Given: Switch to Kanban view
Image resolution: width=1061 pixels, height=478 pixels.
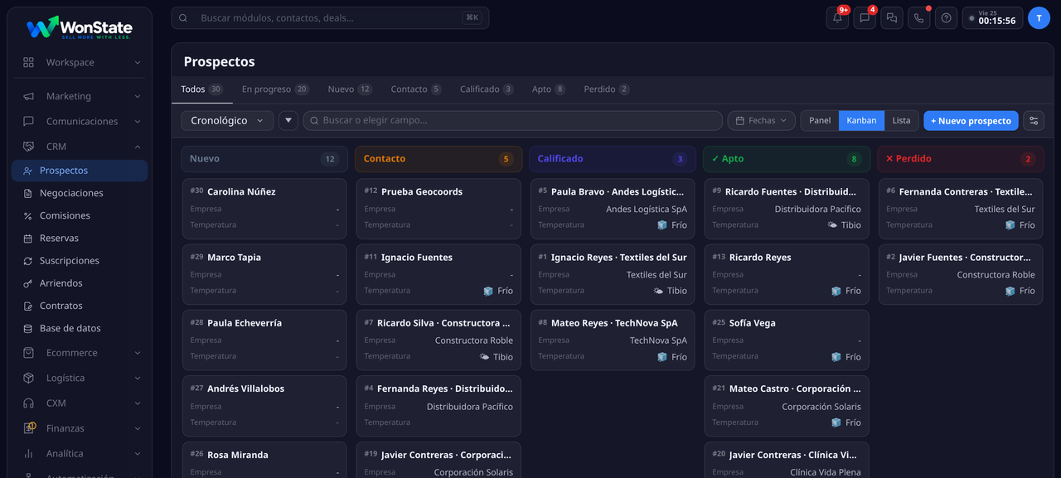Looking at the screenshot, I should [861, 121].
